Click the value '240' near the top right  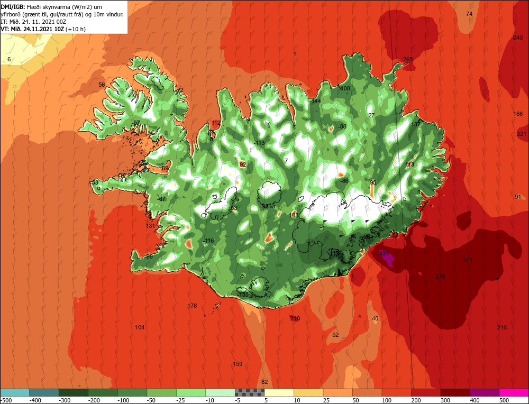[x=518, y=38]
